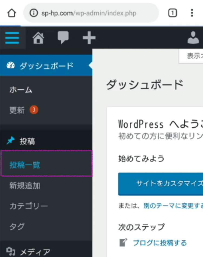Open the user profile avatar icon
Image resolution: width=203 pixels, height=257 pixels.
pyautogui.click(x=193, y=38)
